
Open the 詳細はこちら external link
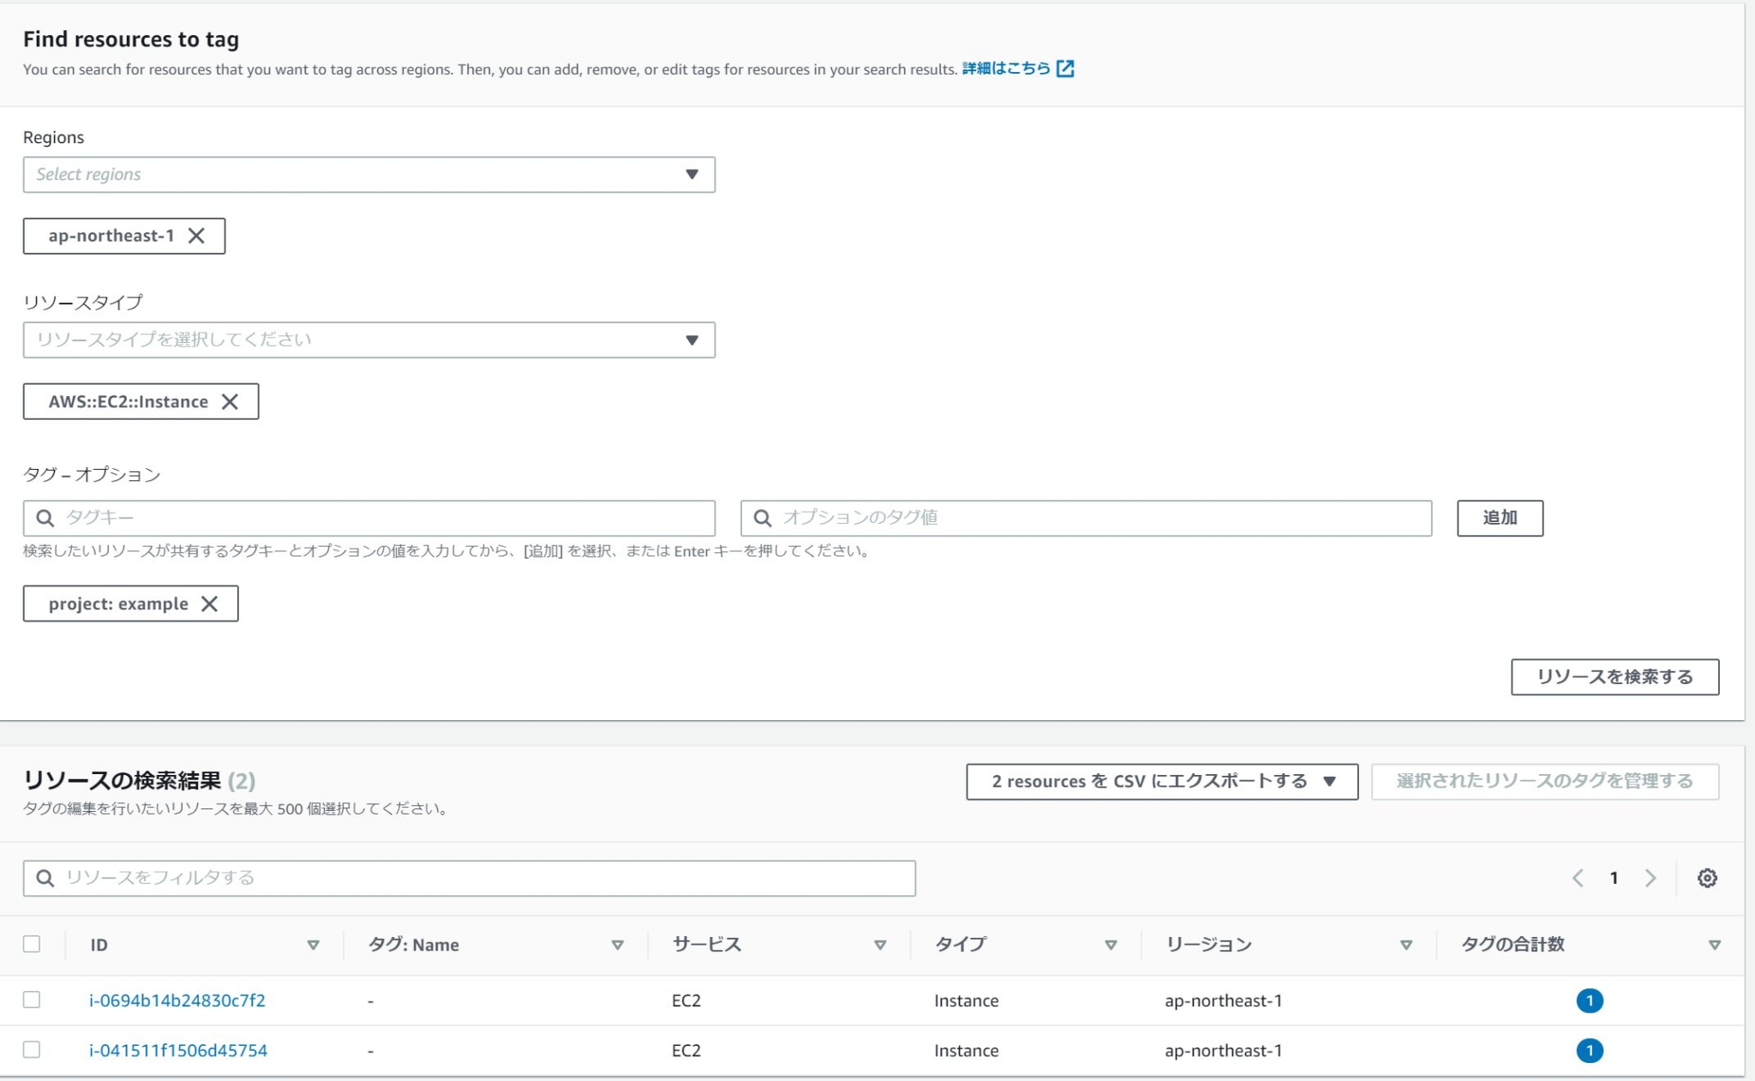(1017, 69)
